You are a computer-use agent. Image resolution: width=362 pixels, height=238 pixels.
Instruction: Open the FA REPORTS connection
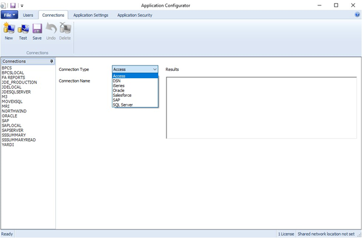13,78
